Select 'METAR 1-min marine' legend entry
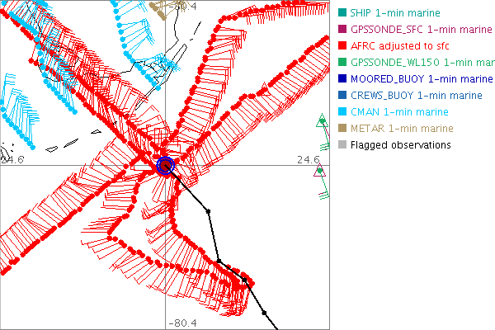The image size is (495, 330). click(x=402, y=128)
